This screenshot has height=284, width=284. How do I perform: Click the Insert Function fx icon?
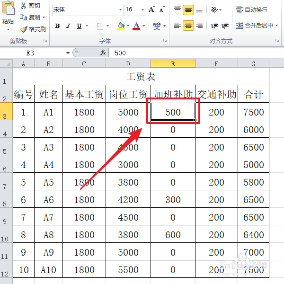point(103,53)
